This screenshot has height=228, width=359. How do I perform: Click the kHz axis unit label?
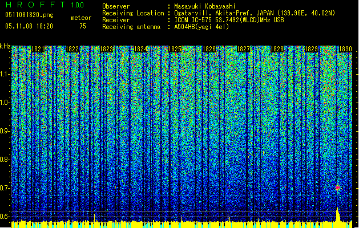coord(6,46)
